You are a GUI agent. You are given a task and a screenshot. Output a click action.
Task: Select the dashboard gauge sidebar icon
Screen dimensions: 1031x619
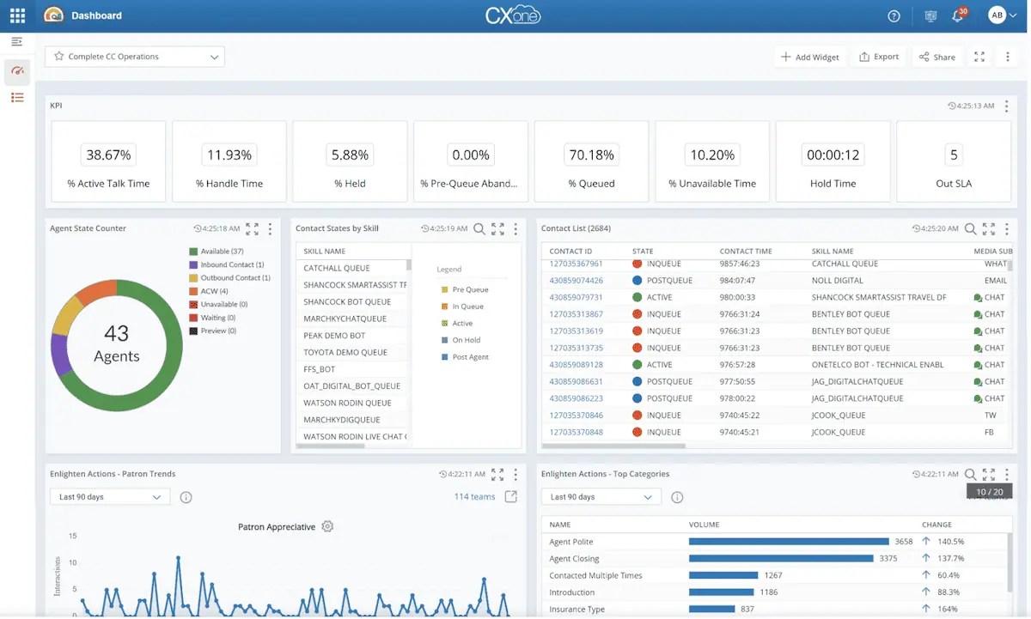click(x=17, y=71)
